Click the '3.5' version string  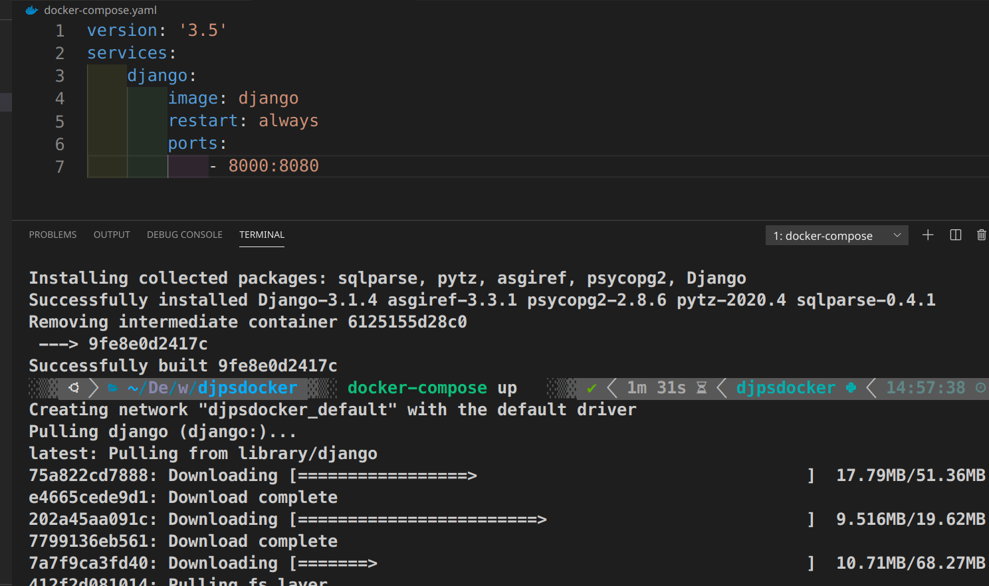point(203,31)
